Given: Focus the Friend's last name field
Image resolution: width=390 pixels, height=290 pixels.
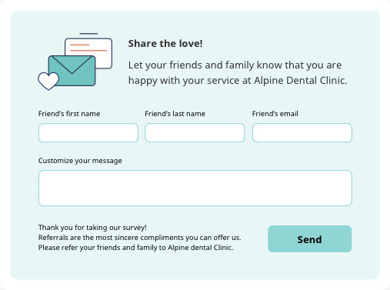Looking at the screenshot, I should (x=195, y=132).
